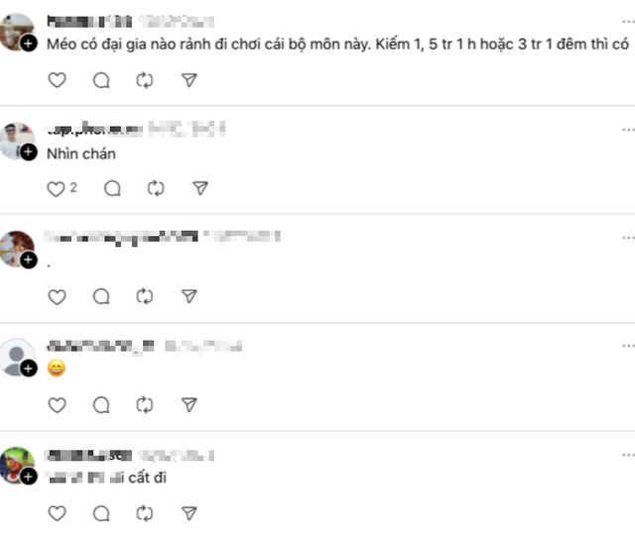
Task: Like the "Nhìn chán" comment
Action: tap(56, 189)
